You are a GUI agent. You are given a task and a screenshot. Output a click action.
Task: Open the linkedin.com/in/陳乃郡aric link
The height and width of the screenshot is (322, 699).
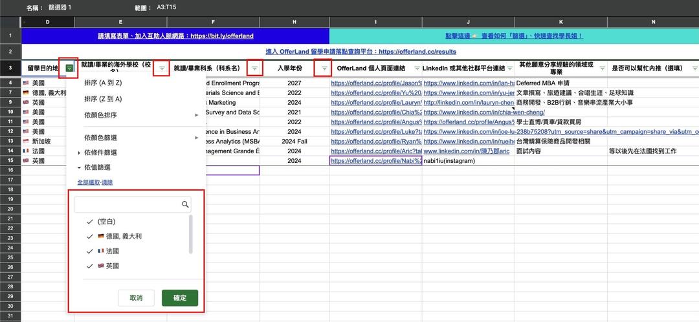pyautogui.click(x=466, y=151)
